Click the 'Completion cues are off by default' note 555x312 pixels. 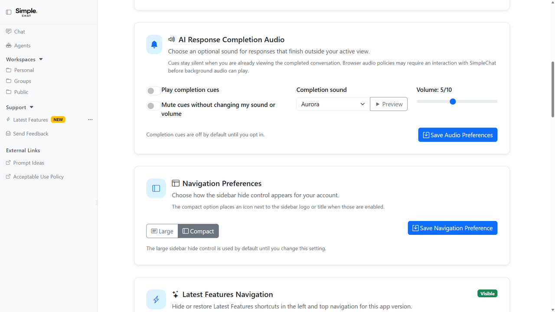pyautogui.click(x=206, y=134)
